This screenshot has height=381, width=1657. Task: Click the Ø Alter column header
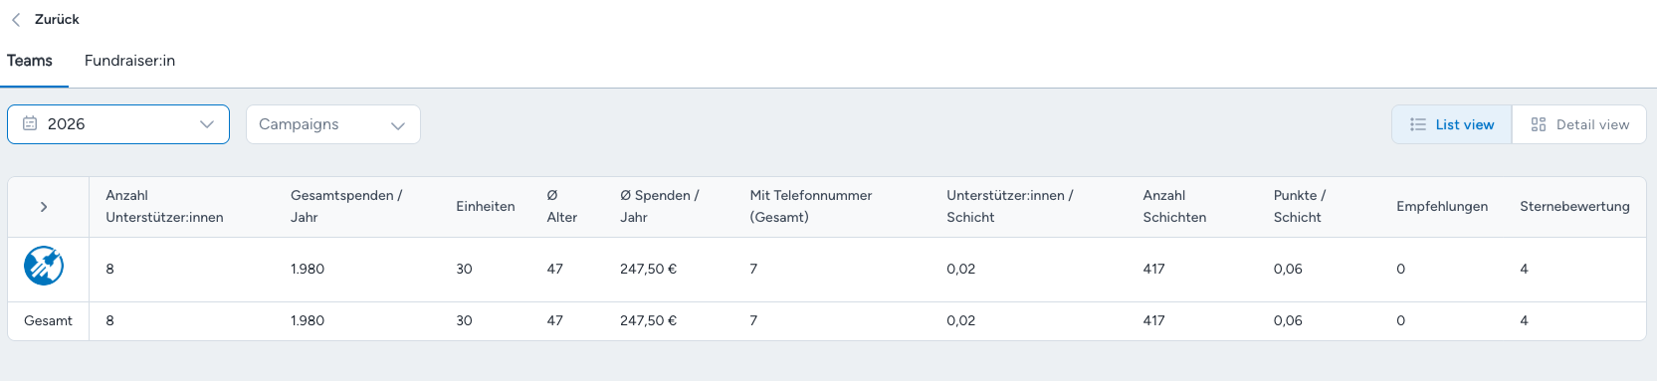(562, 207)
